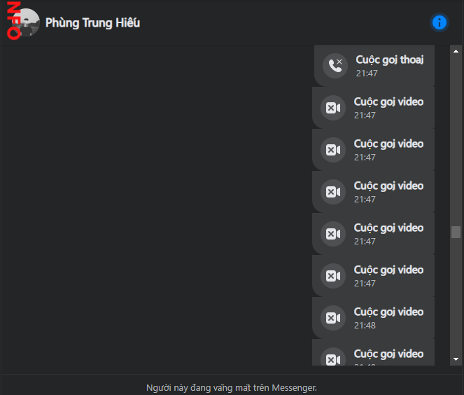Click the "vắng mặt trên Messenger" status message
This screenshot has width=464, height=395.
232,387
